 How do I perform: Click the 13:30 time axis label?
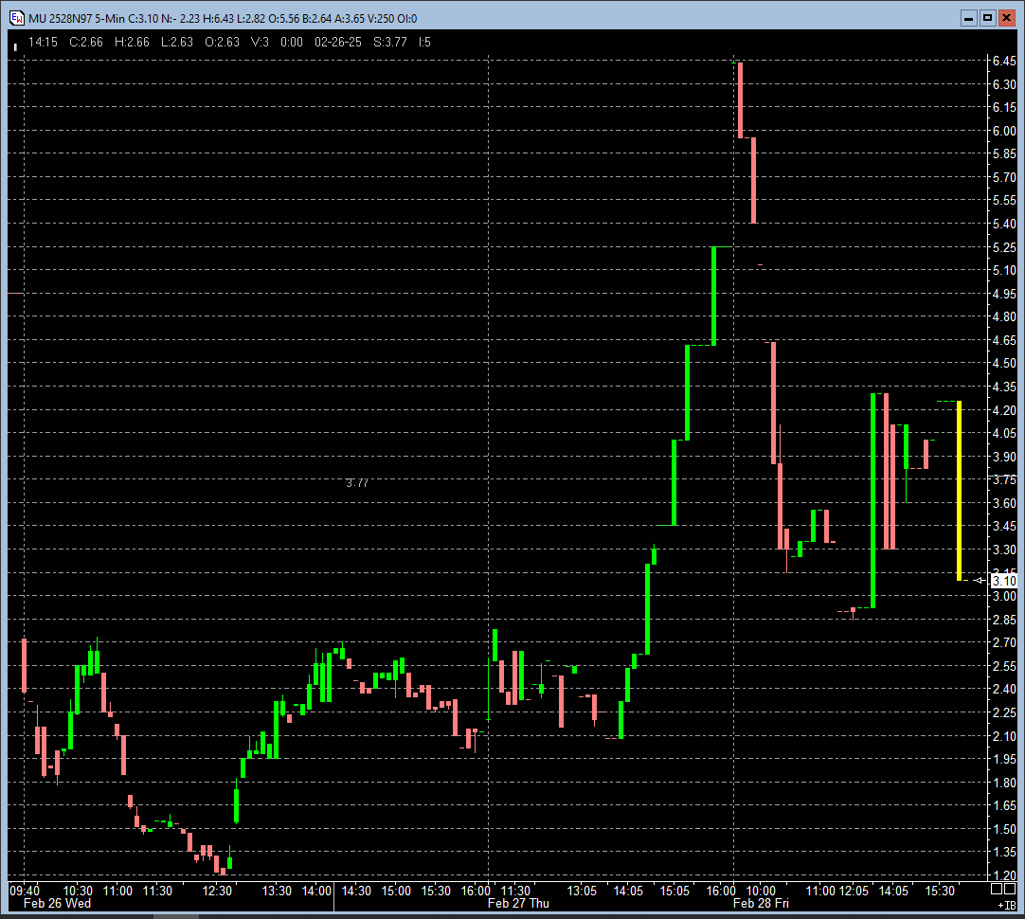point(277,891)
